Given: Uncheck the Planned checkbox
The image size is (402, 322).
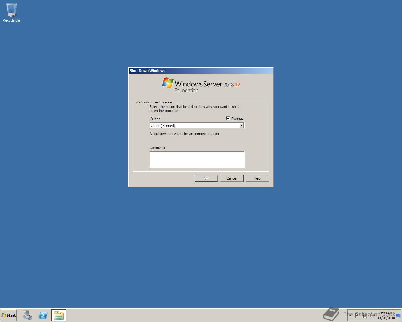Looking at the screenshot, I should pos(228,119).
